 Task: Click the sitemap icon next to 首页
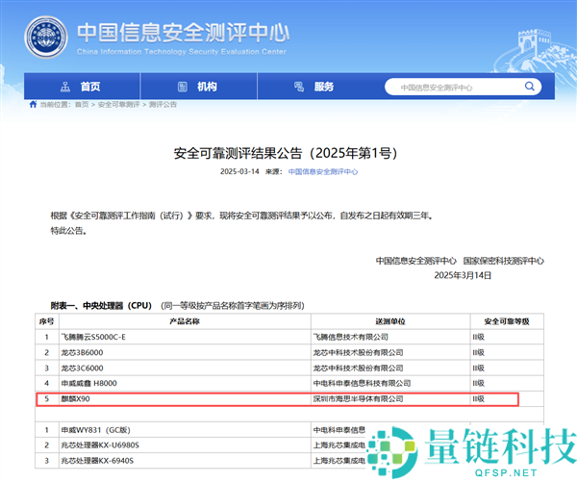tap(65, 87)
